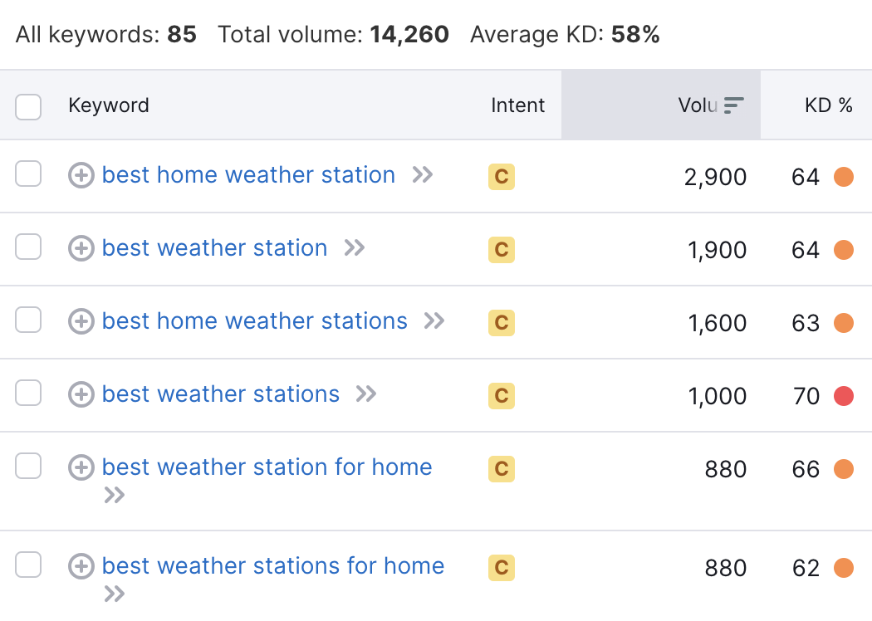Open 'best weather stations for home' keyword link
The height and width of the screenshot is (621, 872).
[273, 566]
